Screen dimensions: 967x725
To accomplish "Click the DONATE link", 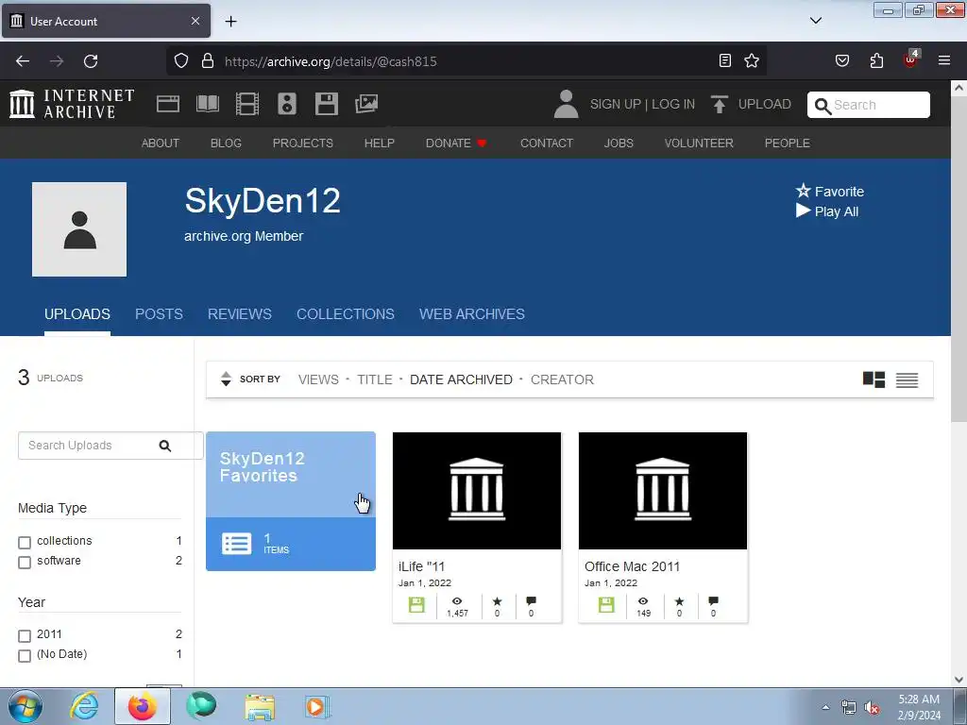I will 456,143.
